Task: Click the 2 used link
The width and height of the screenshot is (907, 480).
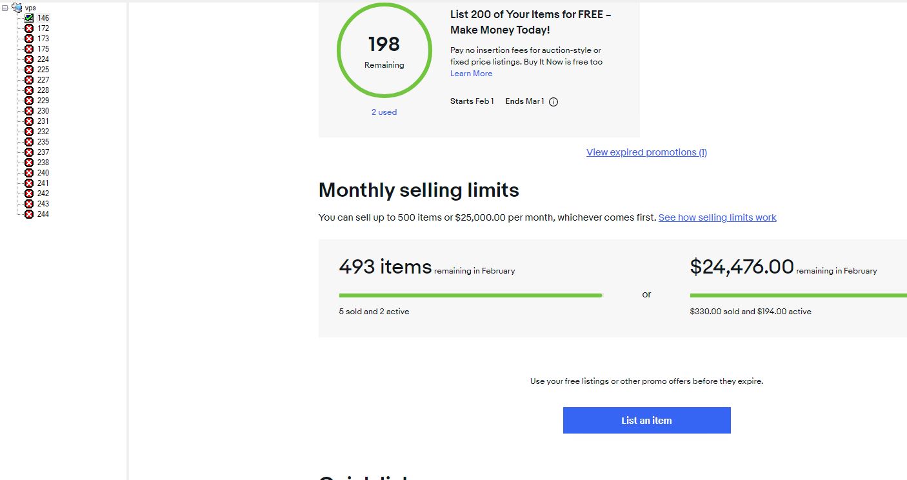Action: pos(384,112)
